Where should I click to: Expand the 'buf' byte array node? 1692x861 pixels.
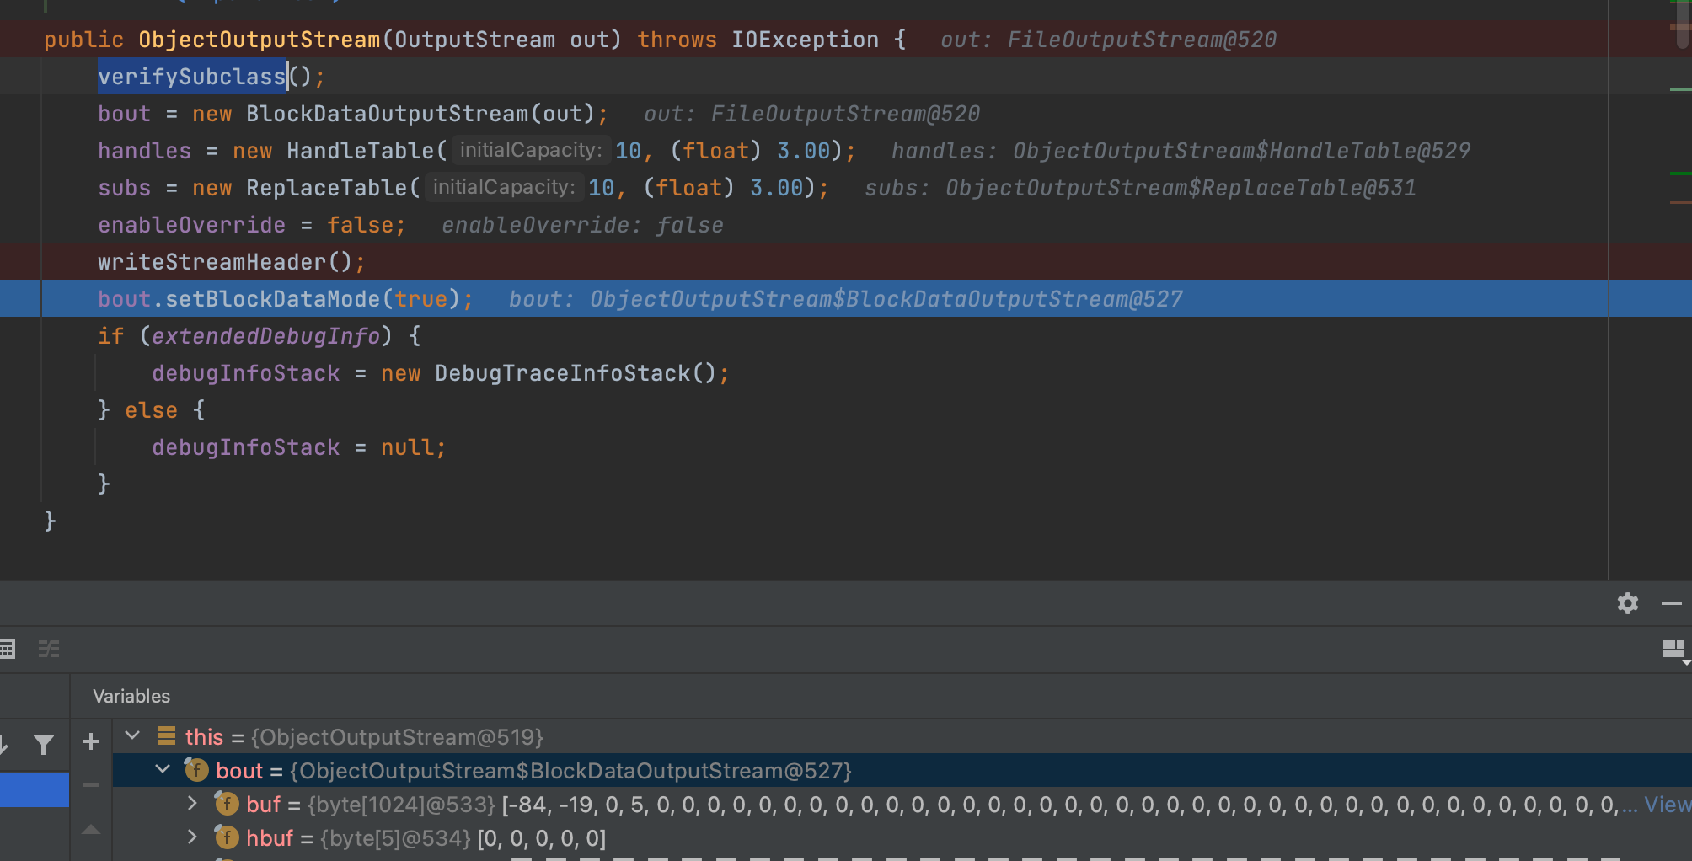[192, 803]
